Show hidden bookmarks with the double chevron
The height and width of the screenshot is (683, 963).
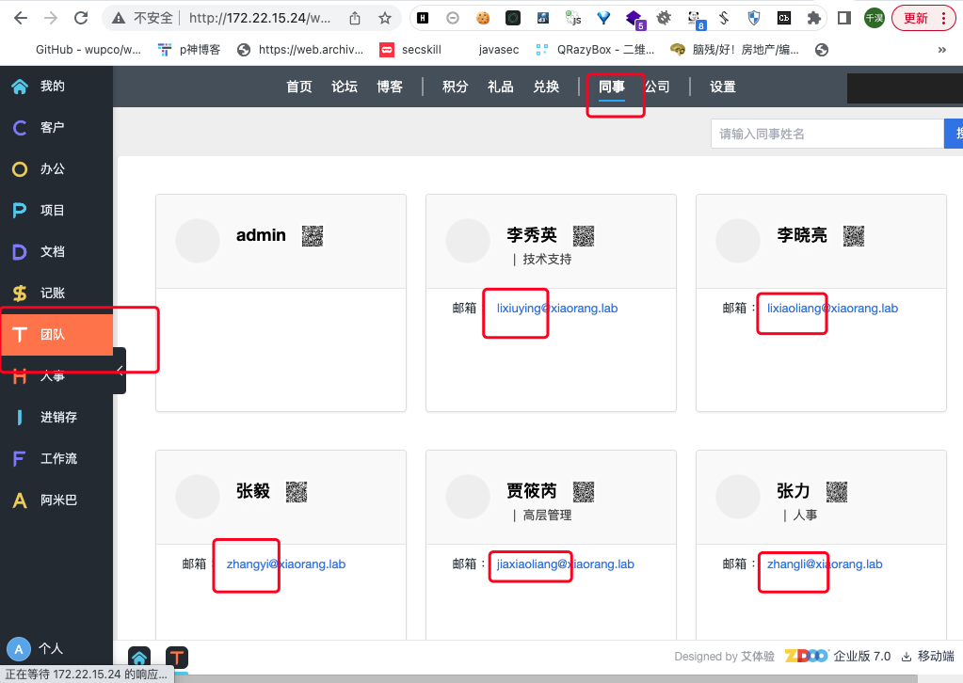[942, 50]
